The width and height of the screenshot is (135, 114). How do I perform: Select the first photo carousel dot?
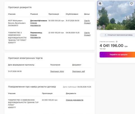(115, 28)
